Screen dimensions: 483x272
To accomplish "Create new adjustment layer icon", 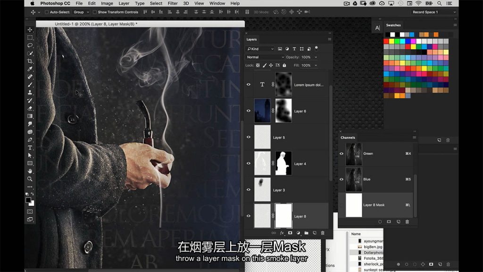I will click(298, 233).
